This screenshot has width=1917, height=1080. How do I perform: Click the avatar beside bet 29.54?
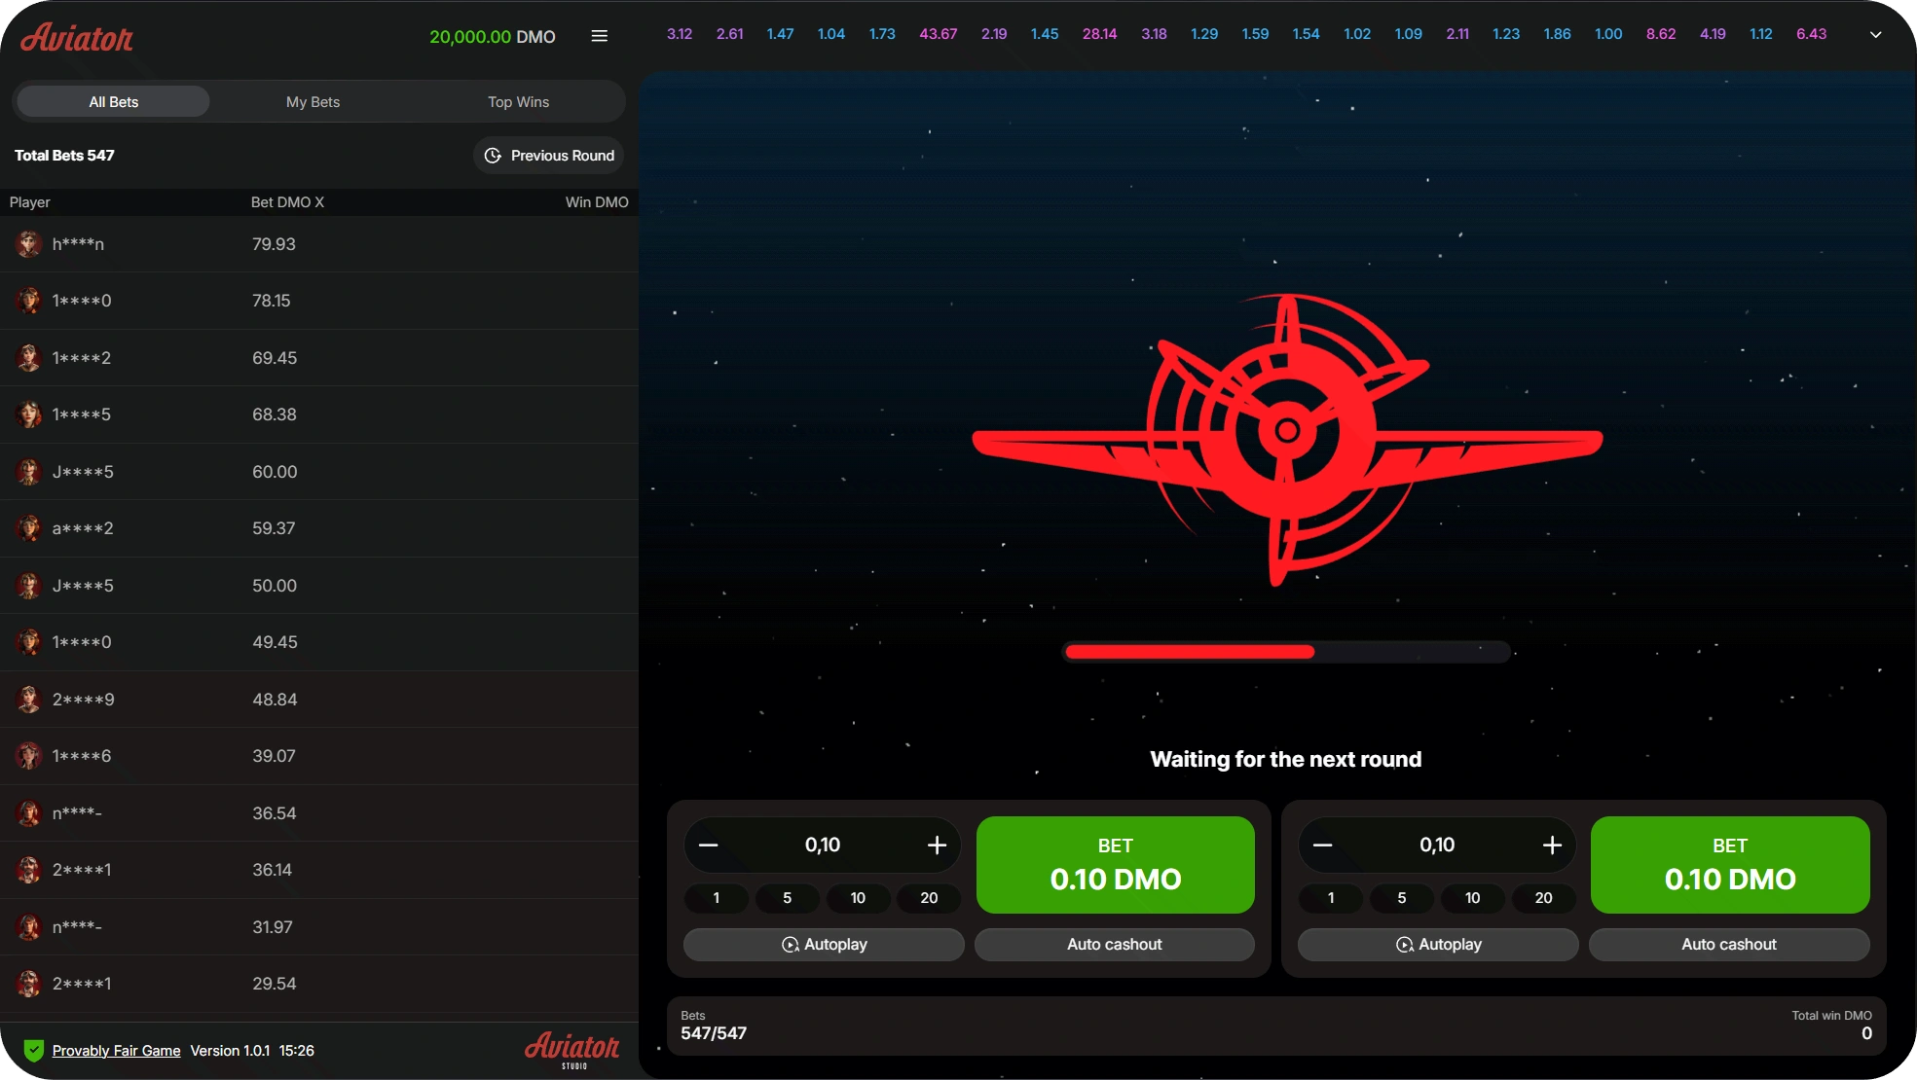click(29, 984)
